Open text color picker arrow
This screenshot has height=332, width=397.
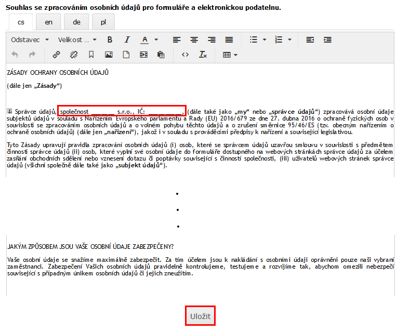coord(156,39)
